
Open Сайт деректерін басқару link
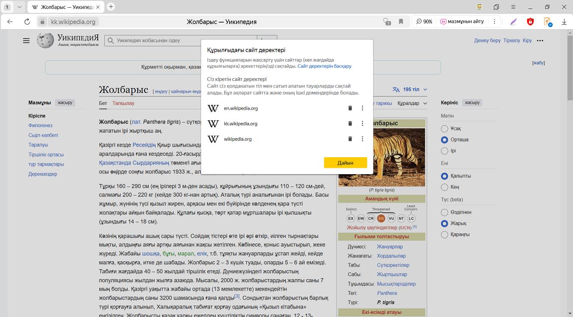click(x=324, y=66)
